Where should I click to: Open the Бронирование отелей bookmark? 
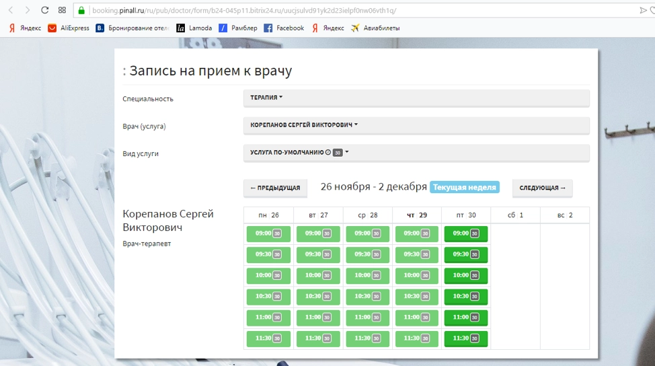[132, 28]
